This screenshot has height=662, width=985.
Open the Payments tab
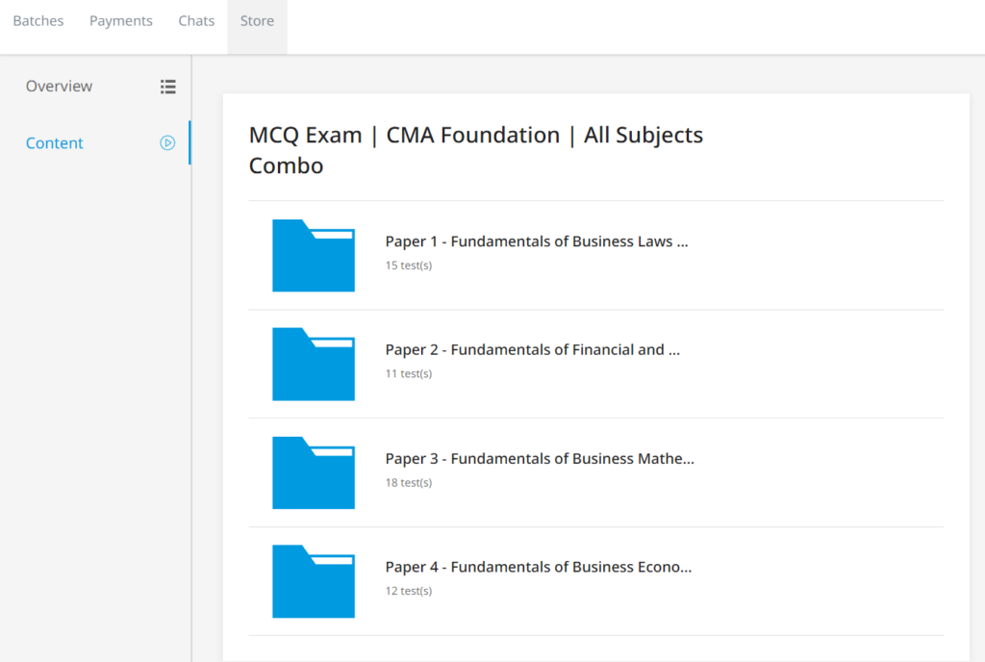click(120, 20)
